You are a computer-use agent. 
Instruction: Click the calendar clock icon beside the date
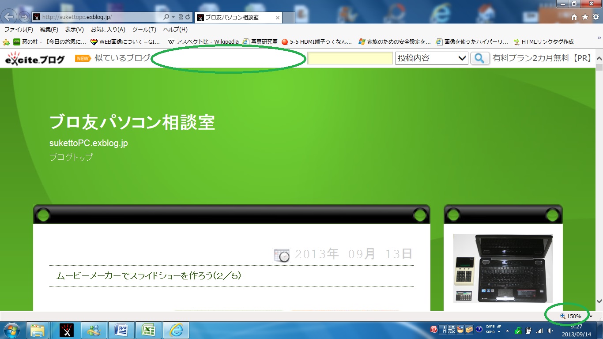pyautogui.click(x=282, y=255)
